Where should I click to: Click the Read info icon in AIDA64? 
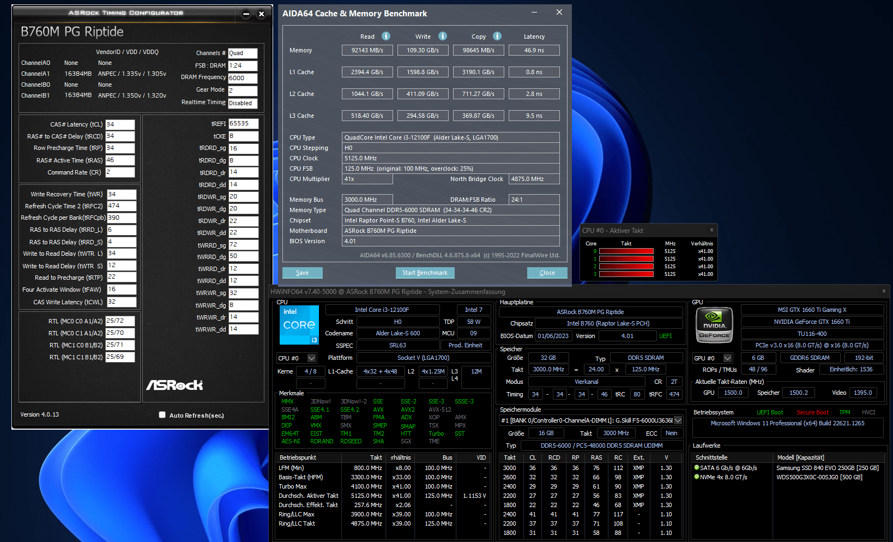386,36
